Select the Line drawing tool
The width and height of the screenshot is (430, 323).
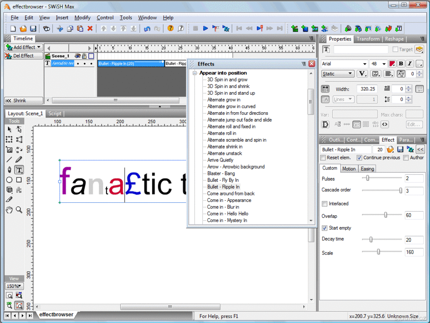(x=9, y=160)
